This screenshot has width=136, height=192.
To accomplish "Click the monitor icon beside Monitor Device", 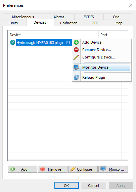I will point(76,67).
